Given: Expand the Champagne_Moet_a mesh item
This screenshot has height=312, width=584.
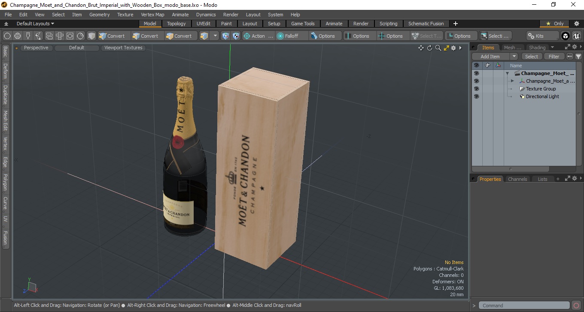Looking at the screenshot, I should pos(512,81).
